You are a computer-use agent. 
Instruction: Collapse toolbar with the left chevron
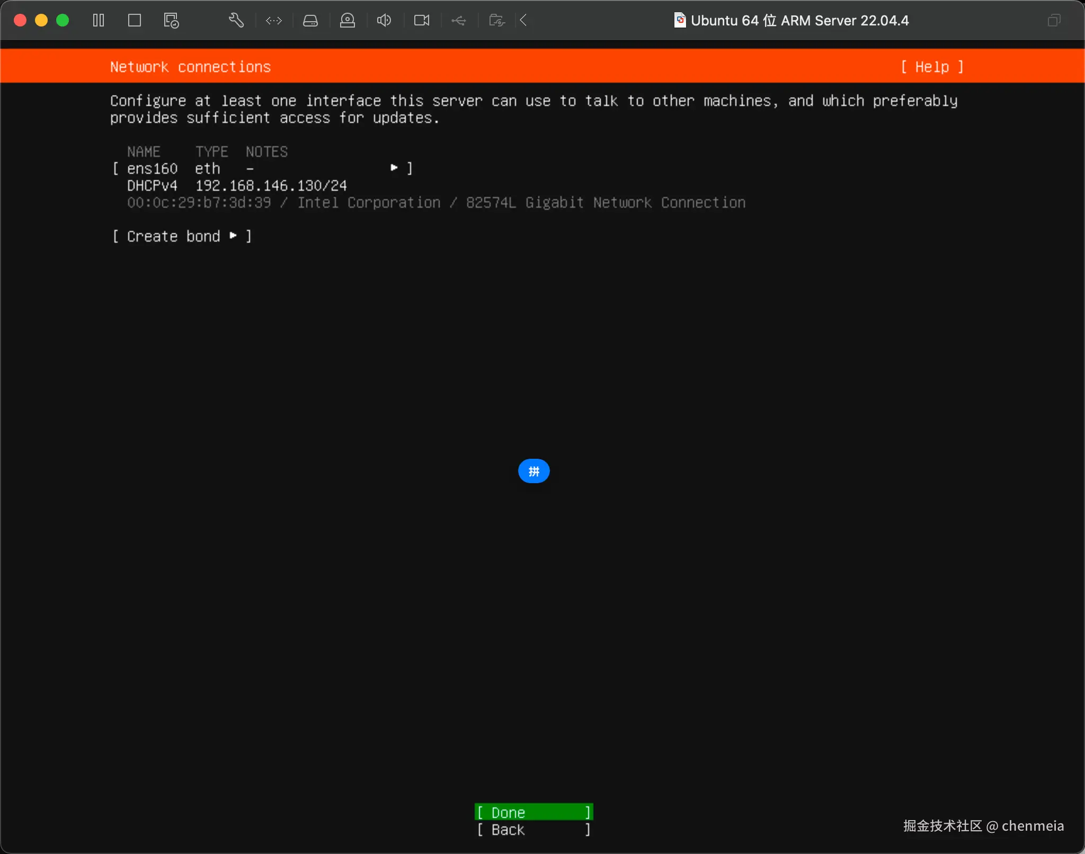tap(523, 21)
